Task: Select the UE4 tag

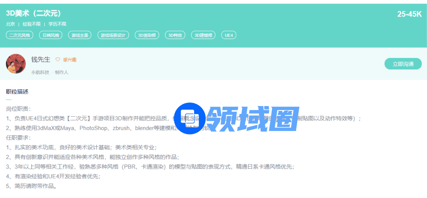Action: click(x=229, y=35)
